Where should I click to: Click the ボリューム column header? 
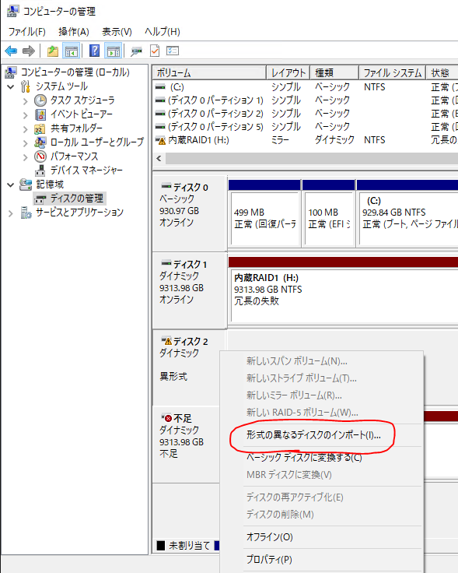[x=209, y=72]
